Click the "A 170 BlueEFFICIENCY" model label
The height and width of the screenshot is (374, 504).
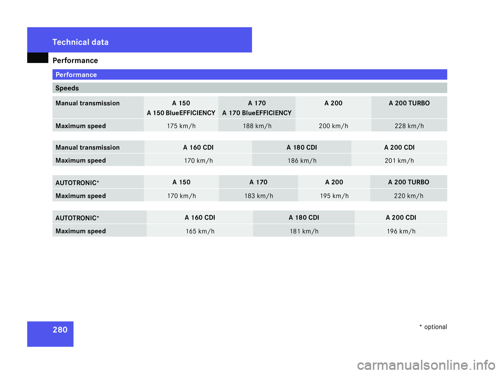pyautogui.click(x=257, y=113)
